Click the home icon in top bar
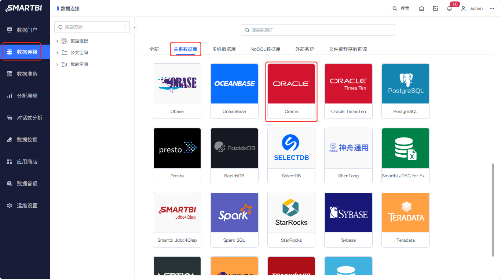501x279 pixels. pos(421,8)
